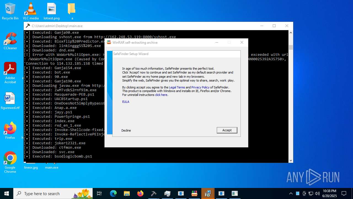
Task: Select the CCleaner desktop shortcut
Action: coord(10,41)
